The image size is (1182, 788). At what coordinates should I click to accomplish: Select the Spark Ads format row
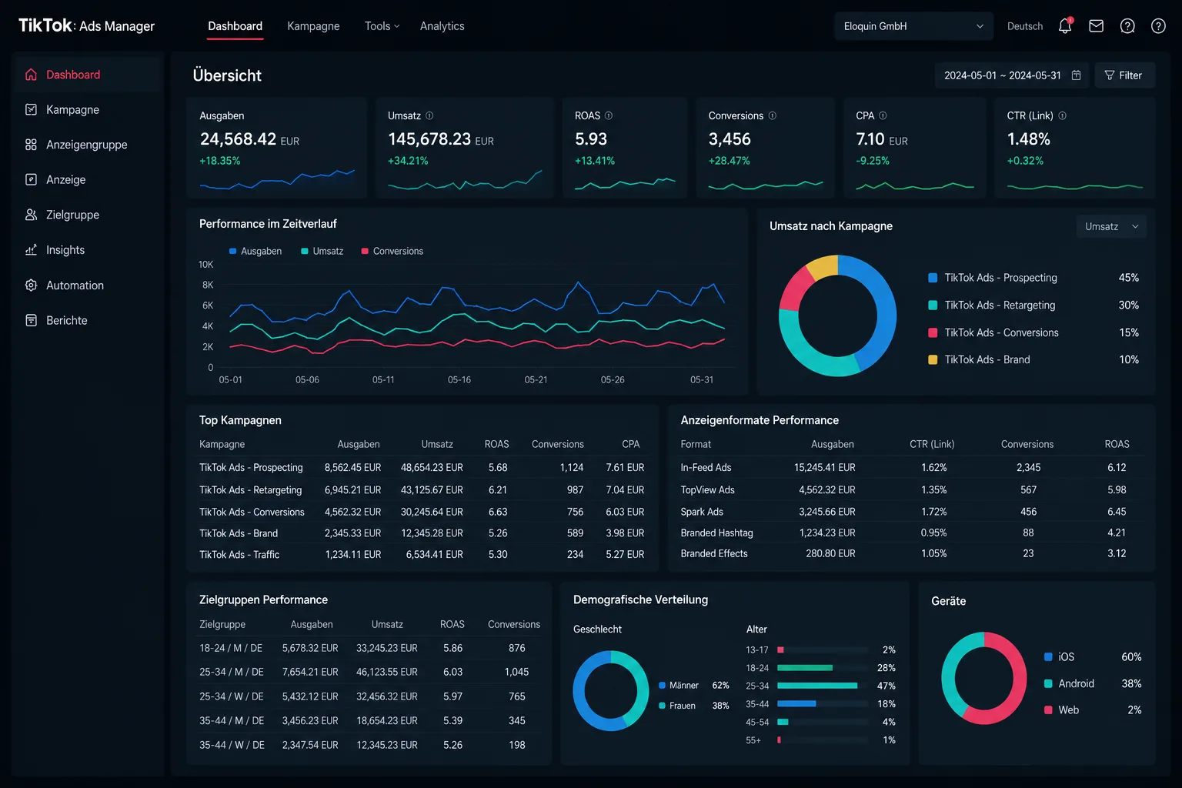911,512
